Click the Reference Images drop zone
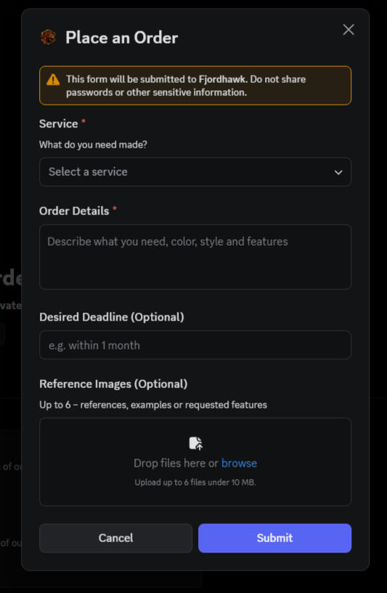The width and height of the screenshot is (387, 593). (195, 461)
